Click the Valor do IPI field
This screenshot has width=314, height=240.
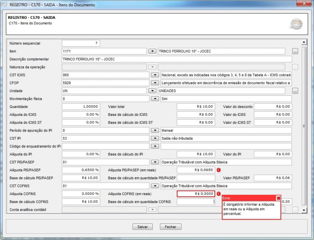click(x=273, y=154)
